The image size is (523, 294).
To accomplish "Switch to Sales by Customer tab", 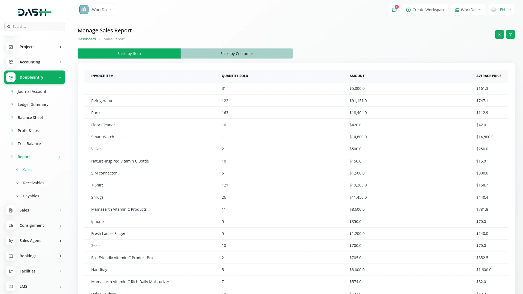I will (x=236, y=54).
